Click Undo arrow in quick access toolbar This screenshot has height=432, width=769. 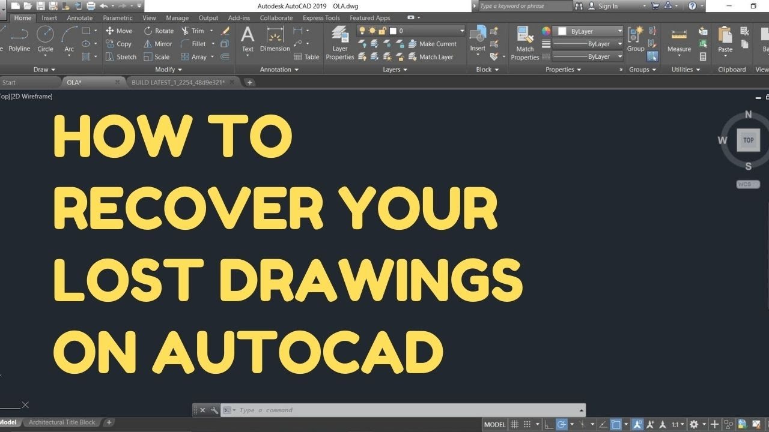tap(103, 6)
